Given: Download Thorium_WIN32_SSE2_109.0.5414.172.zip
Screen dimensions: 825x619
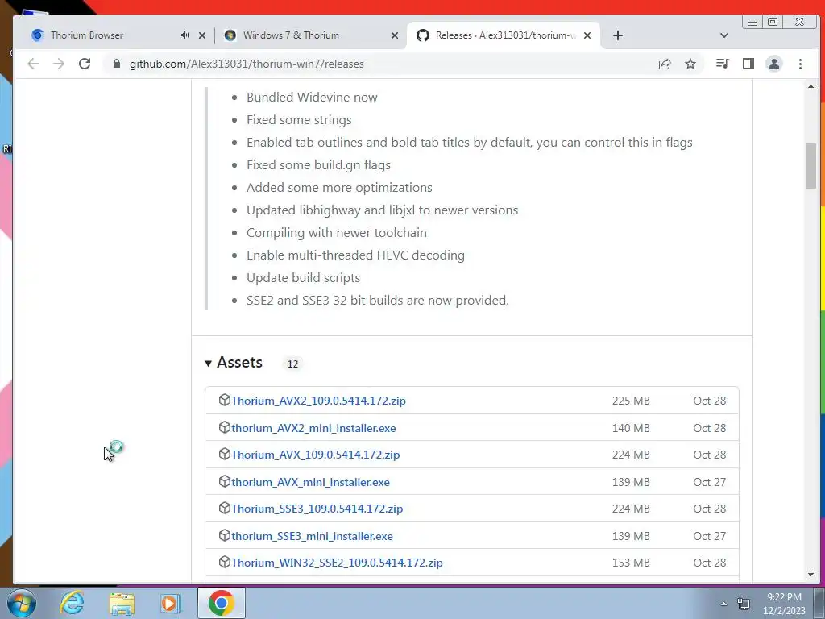Looking at the screenshot, I should pyautogui.click(x=337, y=563).
